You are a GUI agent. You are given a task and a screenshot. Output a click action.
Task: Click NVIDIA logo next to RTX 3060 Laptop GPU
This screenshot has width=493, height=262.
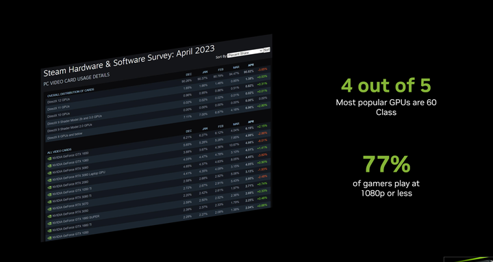tap(49, 181)
